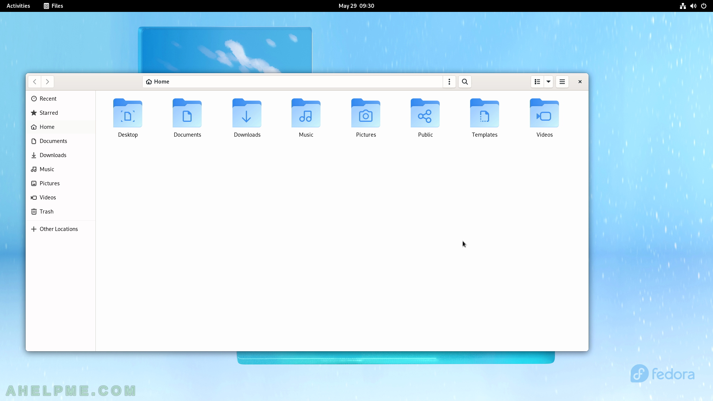This screenshot has height=401, width=713.
Task: Click the Public folder label
Action: (425, 135)
